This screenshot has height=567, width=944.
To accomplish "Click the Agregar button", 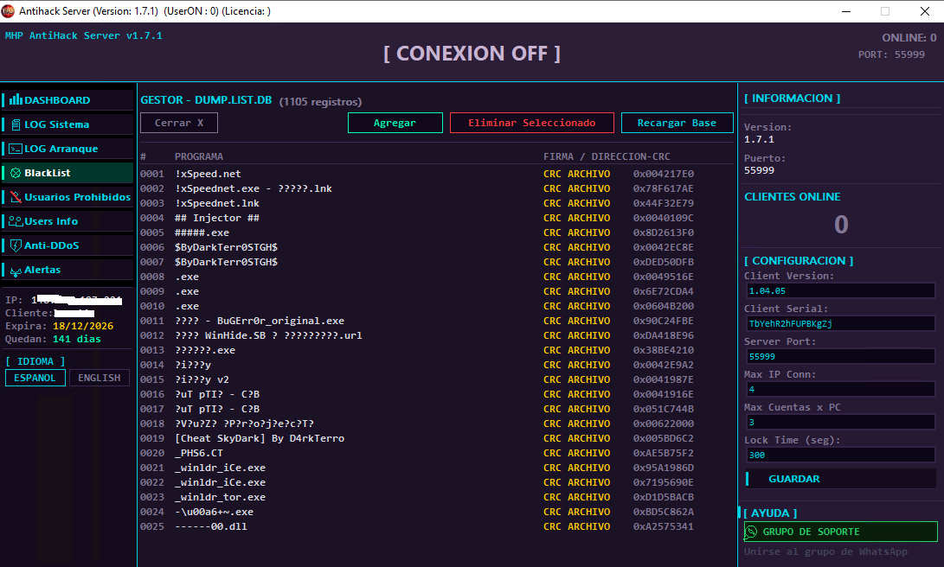I will (395, 123).
